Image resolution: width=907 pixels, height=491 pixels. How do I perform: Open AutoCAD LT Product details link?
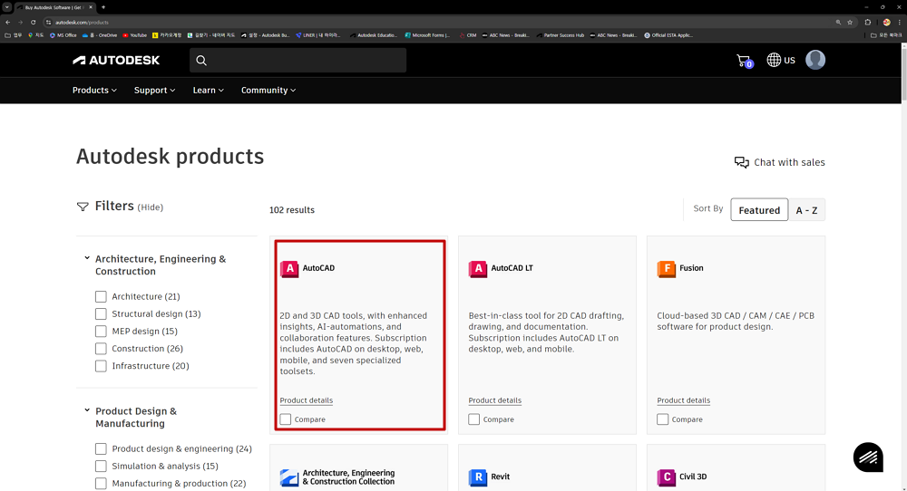click(494, 400)
